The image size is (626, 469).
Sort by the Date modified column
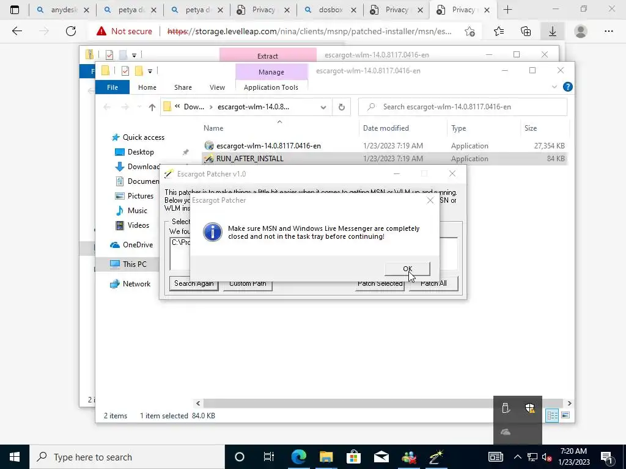386,128
